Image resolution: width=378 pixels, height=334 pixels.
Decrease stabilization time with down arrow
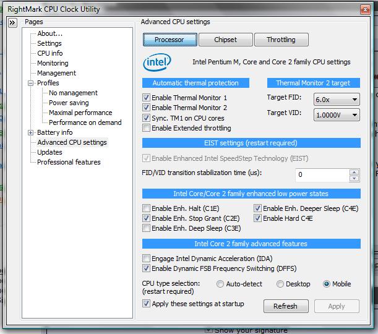[x=354, y=178]
